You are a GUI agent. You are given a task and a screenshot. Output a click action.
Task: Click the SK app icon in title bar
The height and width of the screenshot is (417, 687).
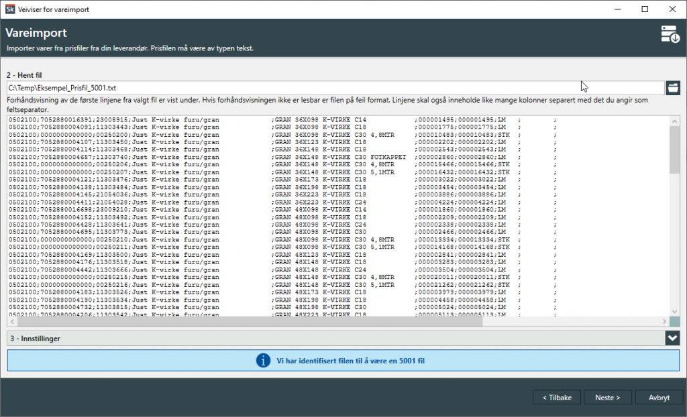click(x=9, y=9)
